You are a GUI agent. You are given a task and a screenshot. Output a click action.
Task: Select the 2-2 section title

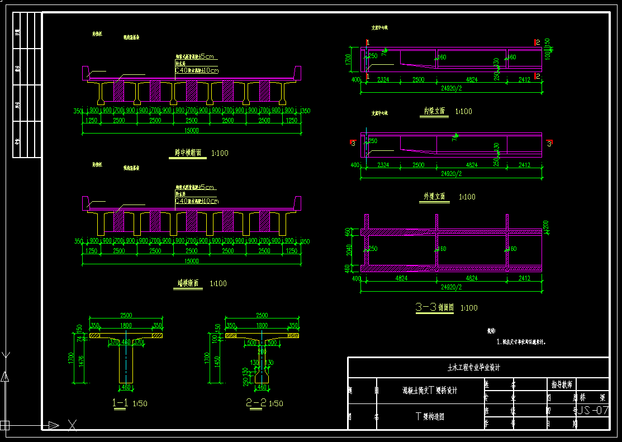pyautogui.click(x=255, y=403)
